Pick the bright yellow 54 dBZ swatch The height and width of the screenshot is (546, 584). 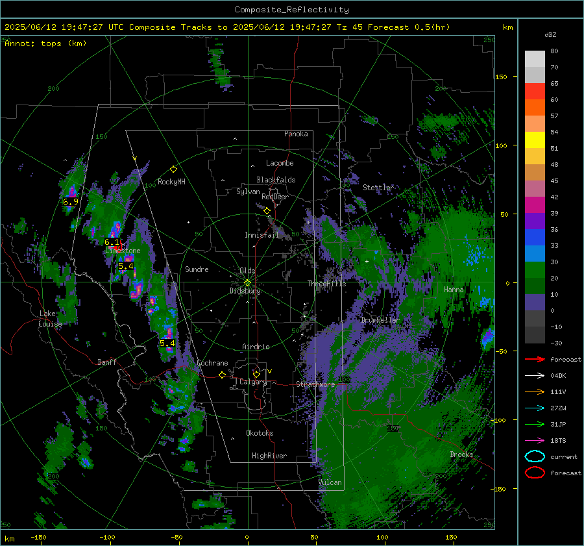pyautogui.click(x=535, y=140)
